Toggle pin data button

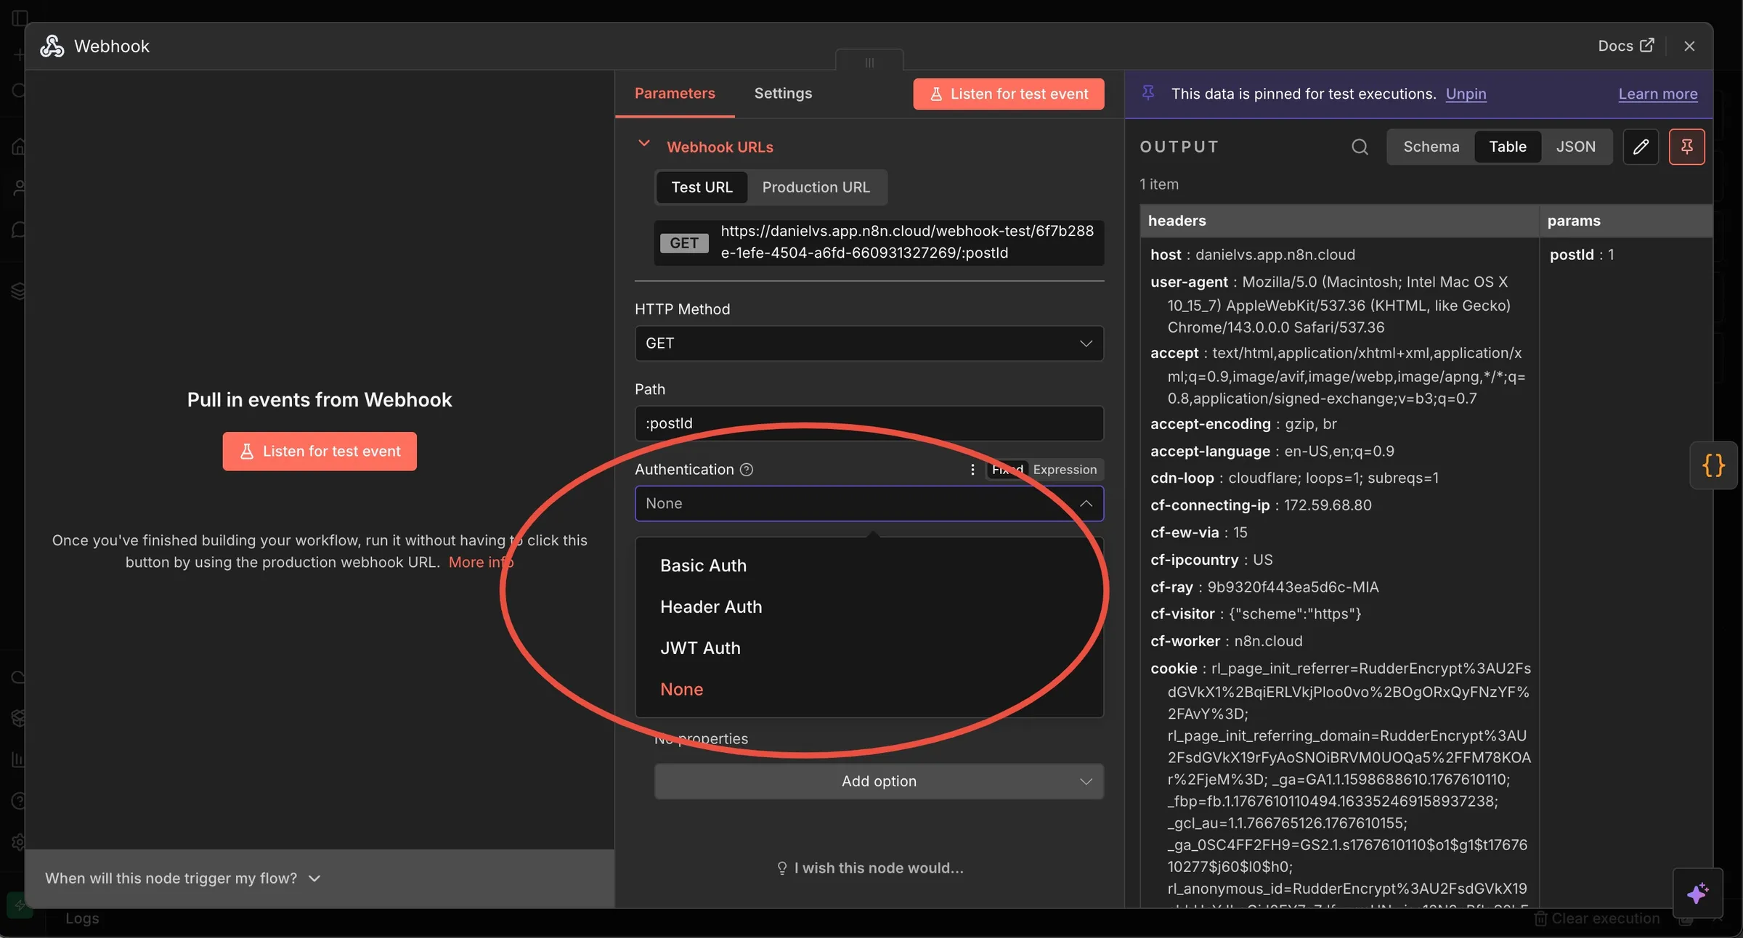click(1686, 147)
